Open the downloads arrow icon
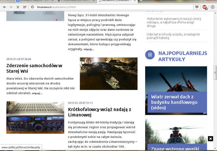This screenshot has width=217, height=151. tap(213, 7)
